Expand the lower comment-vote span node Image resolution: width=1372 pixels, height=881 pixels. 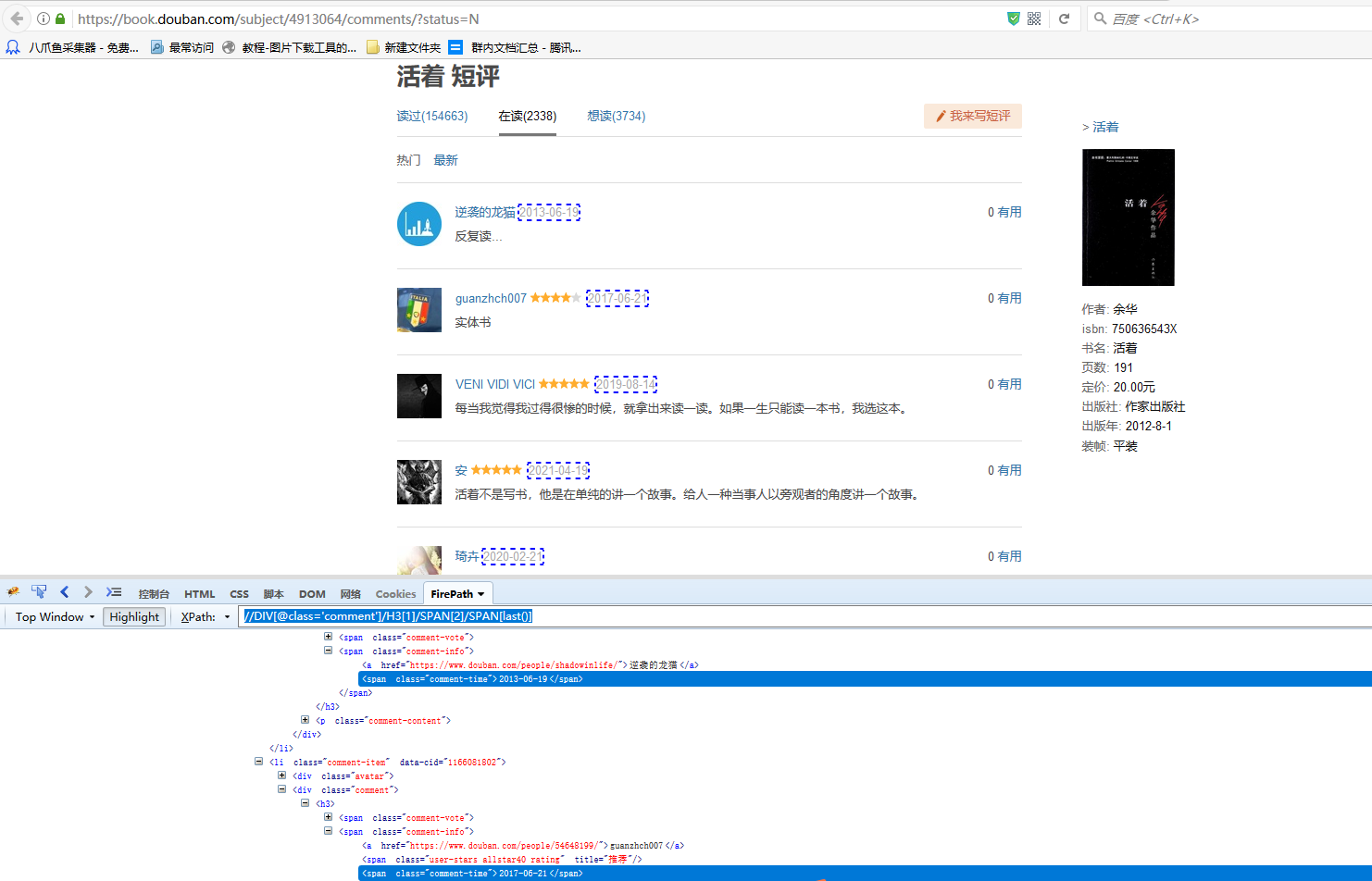coord(328,817)
